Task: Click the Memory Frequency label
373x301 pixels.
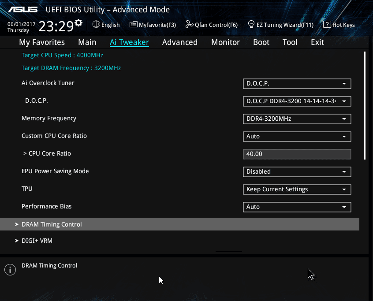Action: (49, 119)
